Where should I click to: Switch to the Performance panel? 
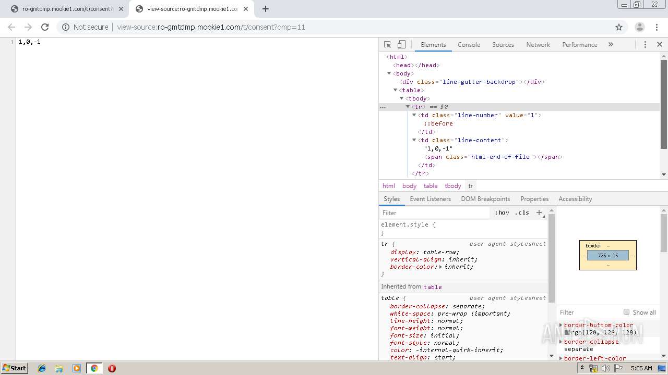[x=580, y=45]
